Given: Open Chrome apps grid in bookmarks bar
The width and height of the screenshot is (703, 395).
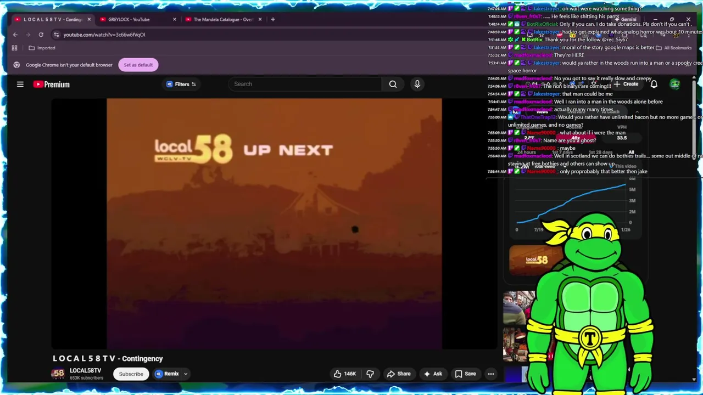Looking at the screenshot, I should coord(14,48).
